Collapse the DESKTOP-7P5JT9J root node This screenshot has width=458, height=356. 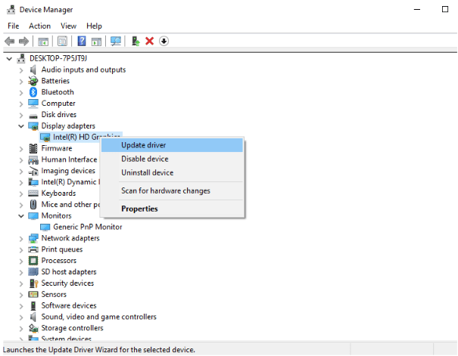click(9, 59)
